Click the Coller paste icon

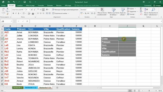4,11
